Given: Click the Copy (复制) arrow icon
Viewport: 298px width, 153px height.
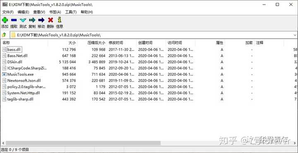Looking at the screenshot, I should [x=32, y=20].
